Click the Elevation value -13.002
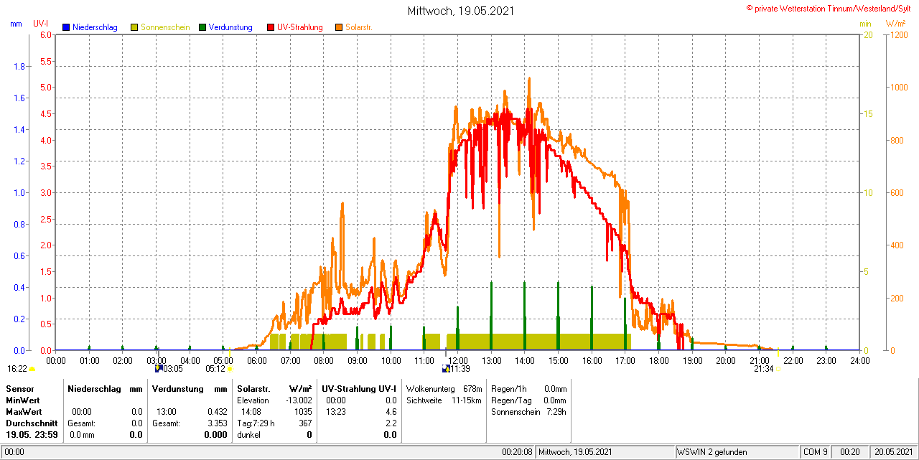Viewport: 919px width, 460px height. point(298,400)
